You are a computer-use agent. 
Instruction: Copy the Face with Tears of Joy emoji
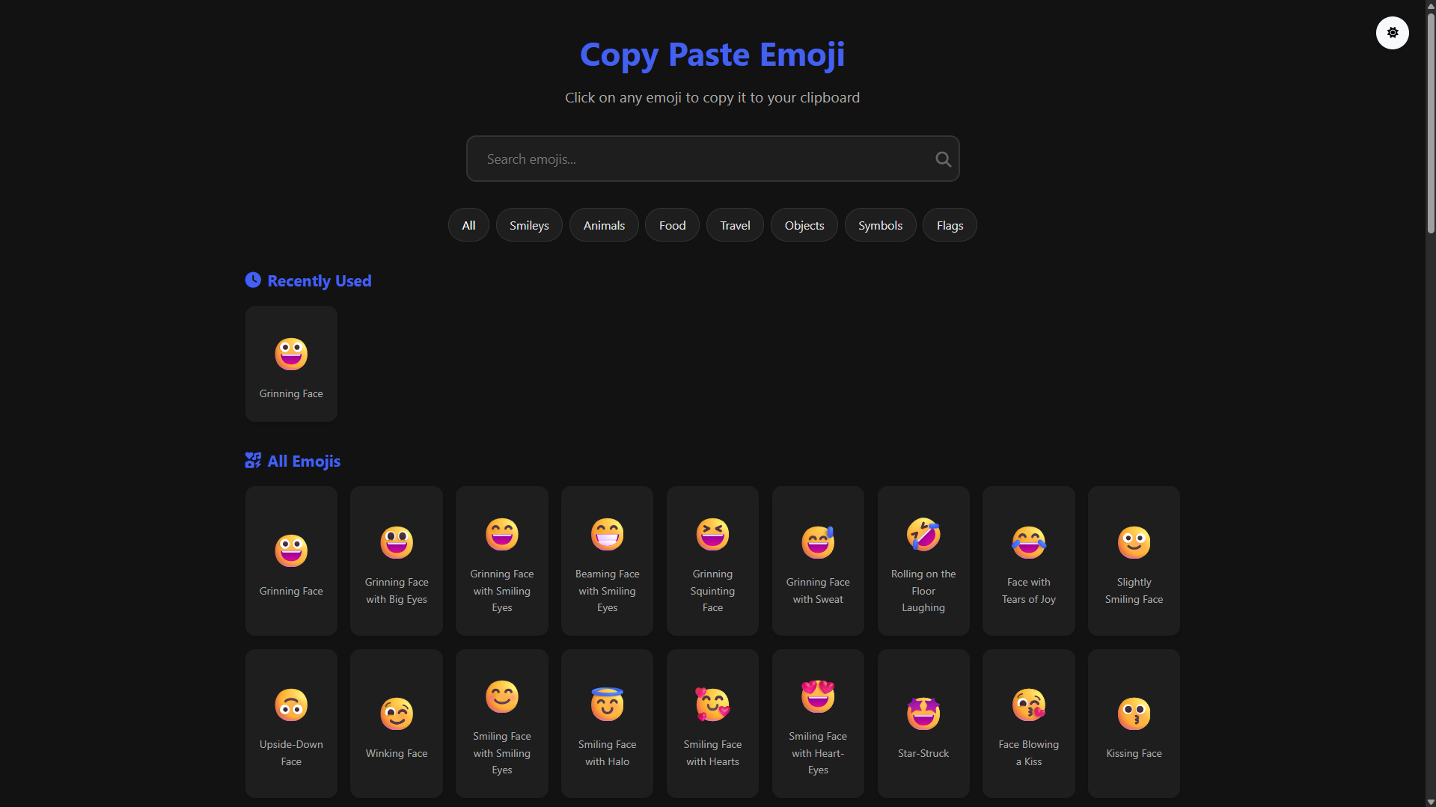tap(1029, 561)
